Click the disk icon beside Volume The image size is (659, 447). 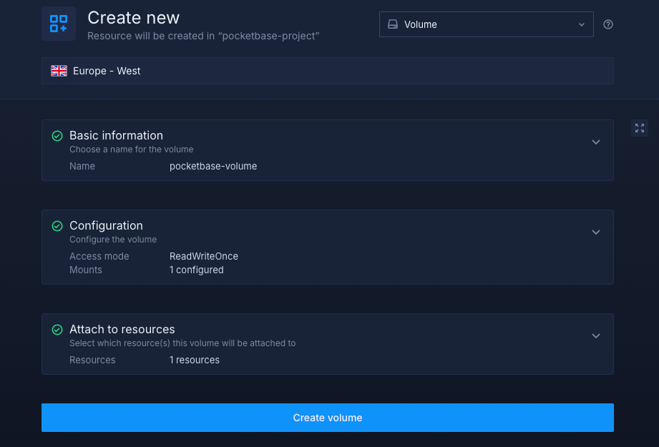[392, 24]
